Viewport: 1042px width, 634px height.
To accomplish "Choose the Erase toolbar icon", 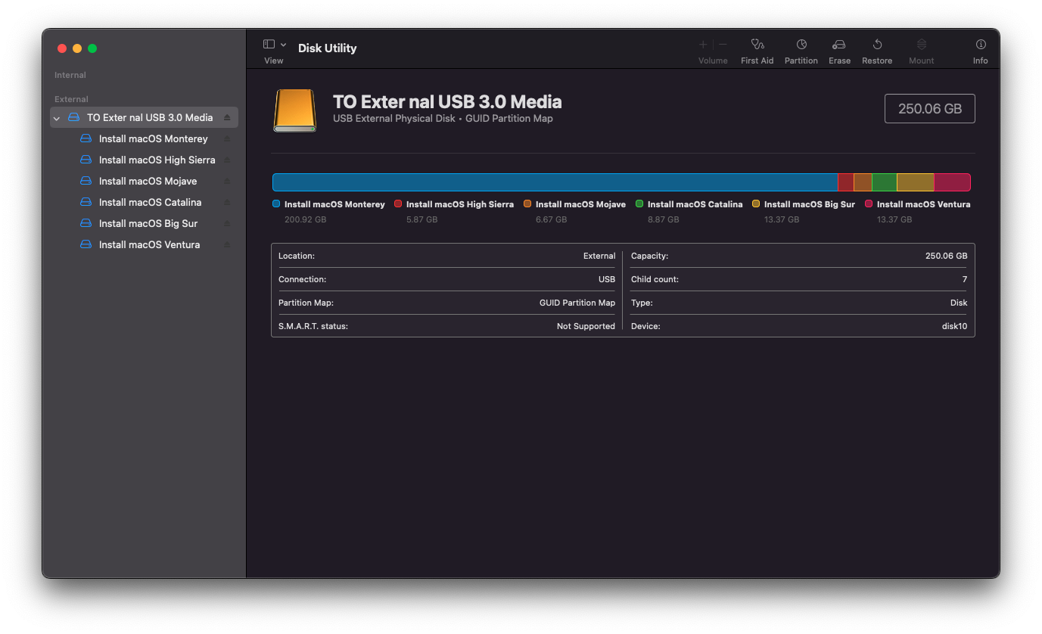I will coord(839,45).
